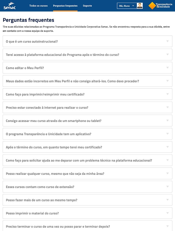The width and height of the screenshot is (175, 231).
Task: Go to 'Todos os cursos' menu
Action: [x=39, y=6]
